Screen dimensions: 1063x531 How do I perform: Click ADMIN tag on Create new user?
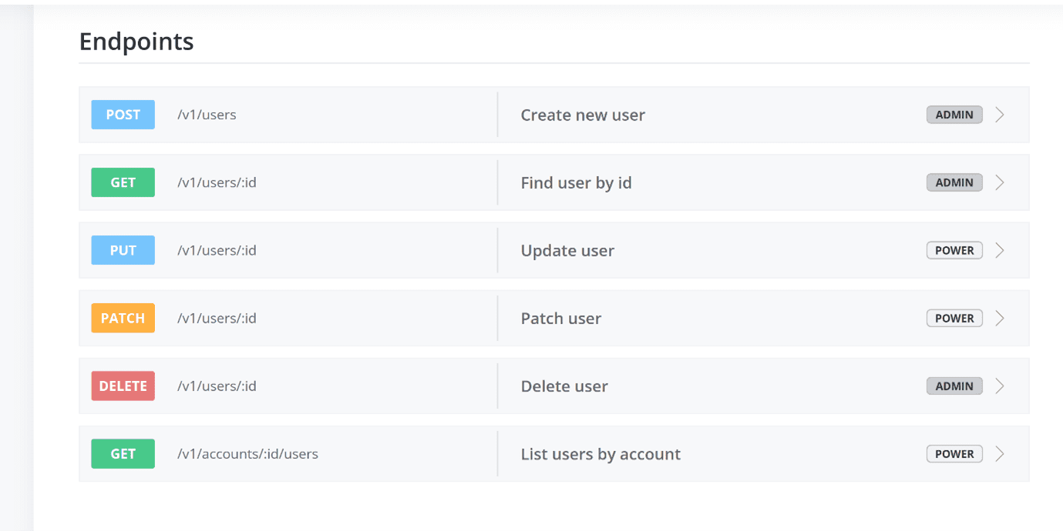(x=954, y=115)
